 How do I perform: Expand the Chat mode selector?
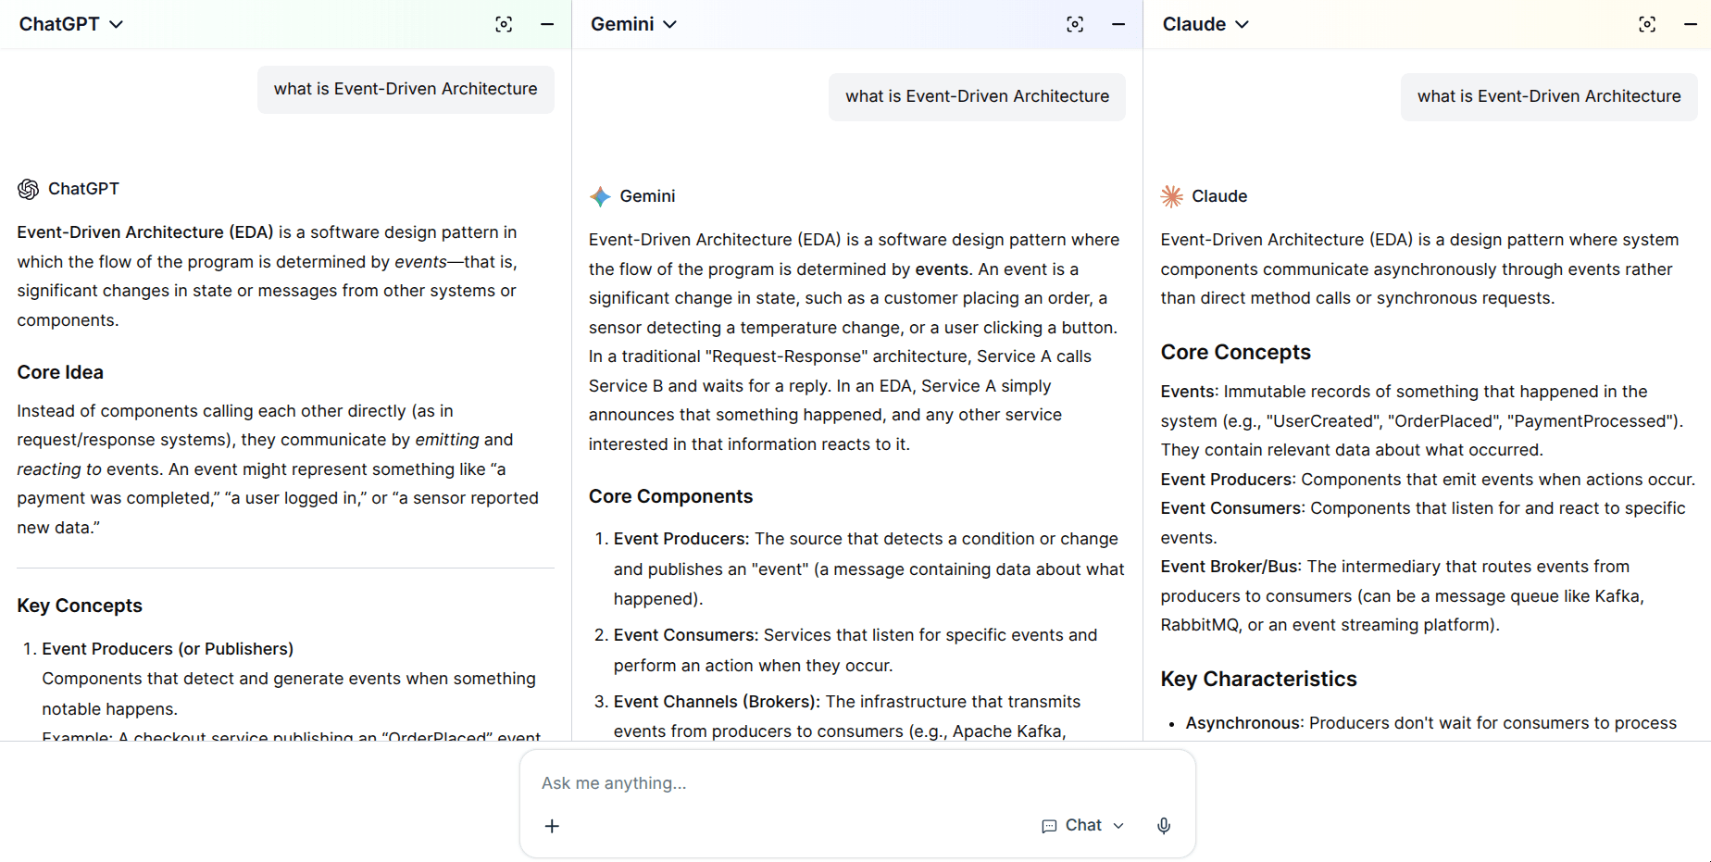(x=1082, y=825)
